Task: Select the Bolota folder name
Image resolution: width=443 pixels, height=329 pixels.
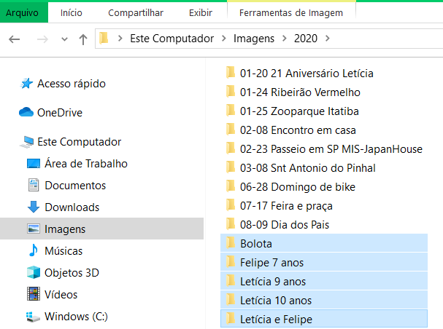Action: coord(256,244)
